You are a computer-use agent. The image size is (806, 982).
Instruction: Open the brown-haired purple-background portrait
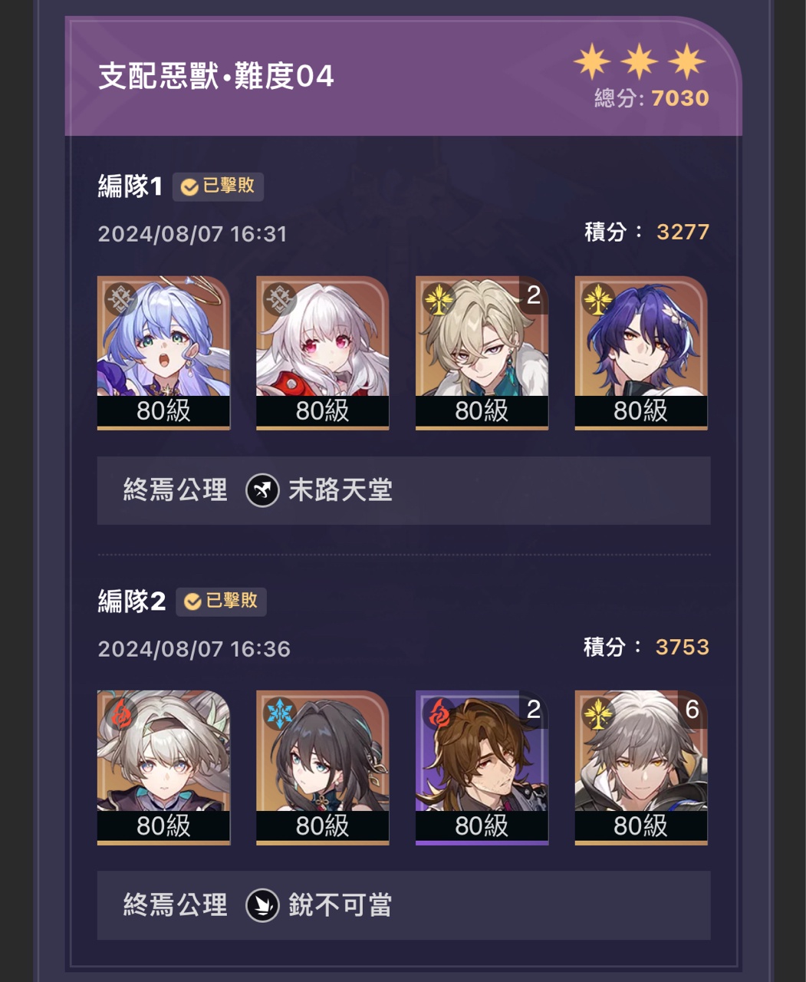tap(482, 768)
